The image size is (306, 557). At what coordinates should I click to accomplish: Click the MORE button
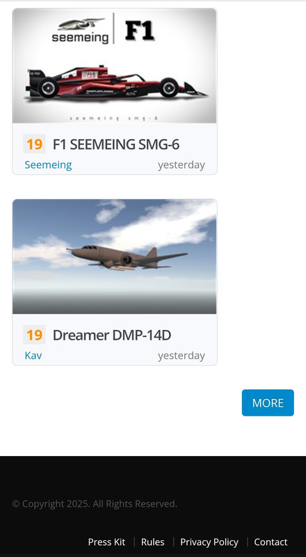pos(268,402)
